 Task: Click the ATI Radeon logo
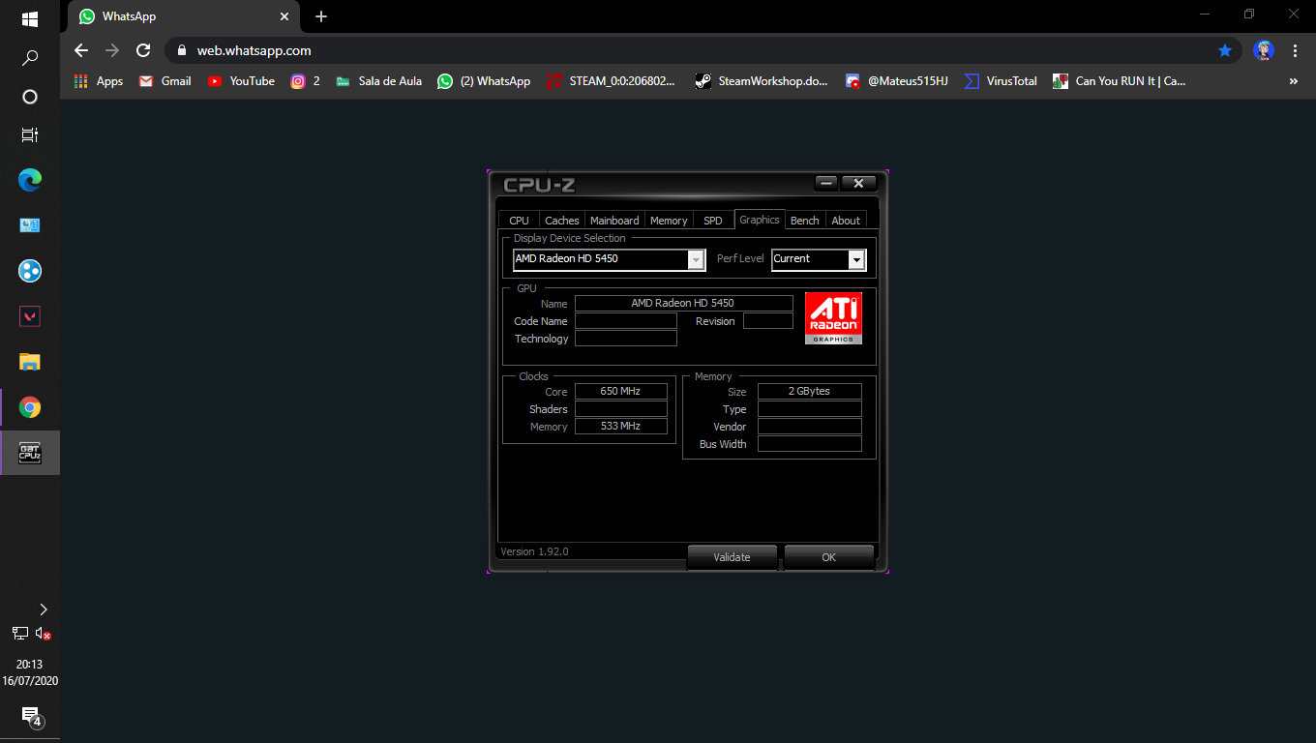pos(833,318)
